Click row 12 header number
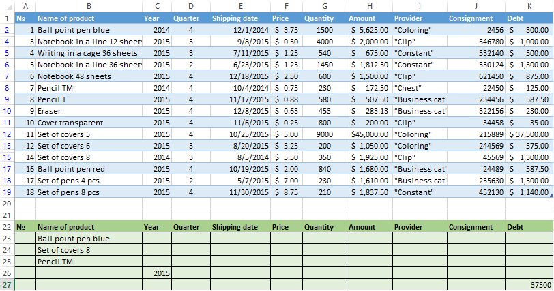Screen dimensions: 554x291 pyautogui.click(x=7, y=134)
